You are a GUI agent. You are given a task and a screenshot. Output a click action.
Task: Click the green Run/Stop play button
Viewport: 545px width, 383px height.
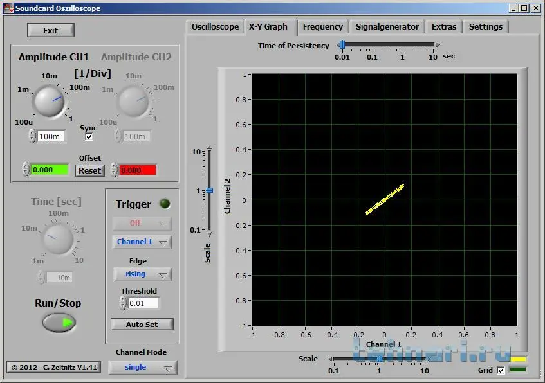(x=59, y=322)
